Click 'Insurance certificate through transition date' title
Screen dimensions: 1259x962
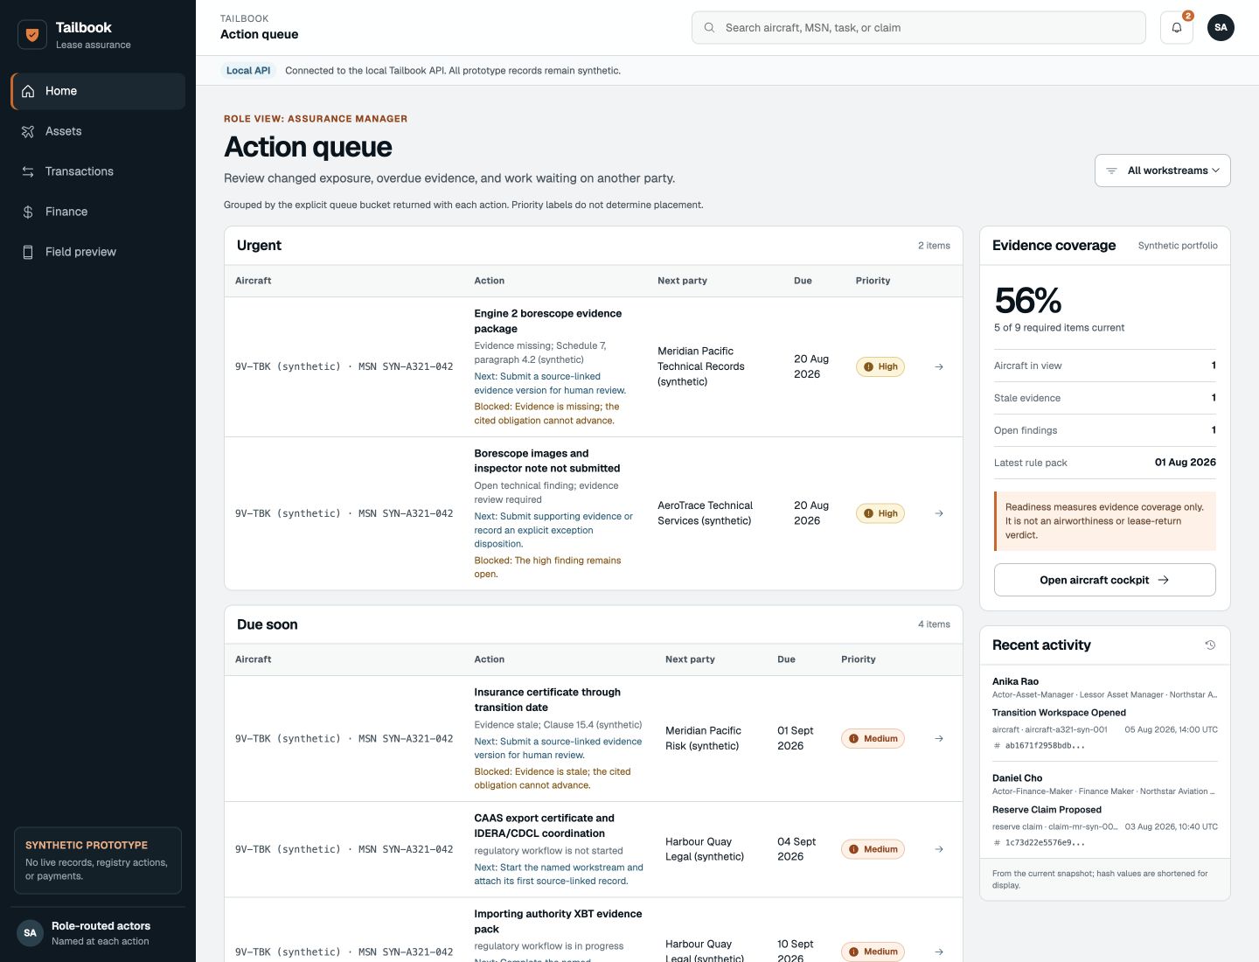[547, 700]
